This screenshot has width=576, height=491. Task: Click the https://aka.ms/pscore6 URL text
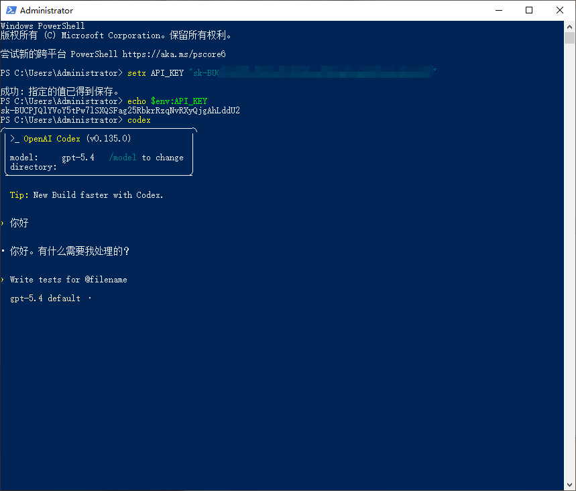174,54
